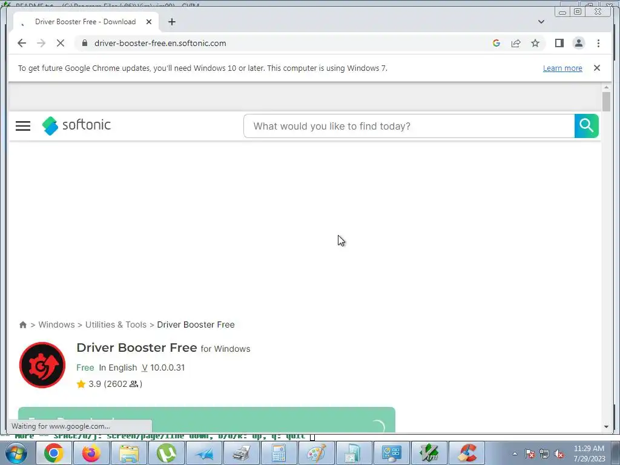The height and width of the screenshot is (465, 620).
Task: Open a new tab
Action: coord(171,22)
